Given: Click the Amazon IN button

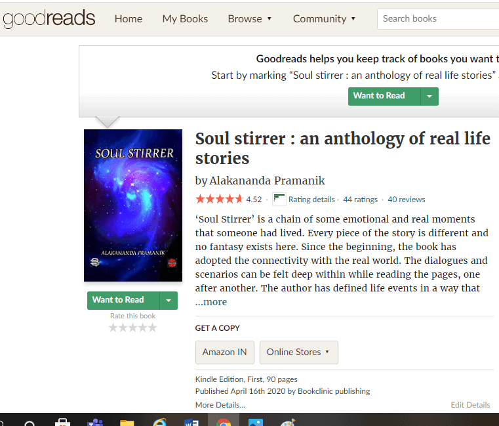Looking at the screenshot, I should (x=225, y=352).
